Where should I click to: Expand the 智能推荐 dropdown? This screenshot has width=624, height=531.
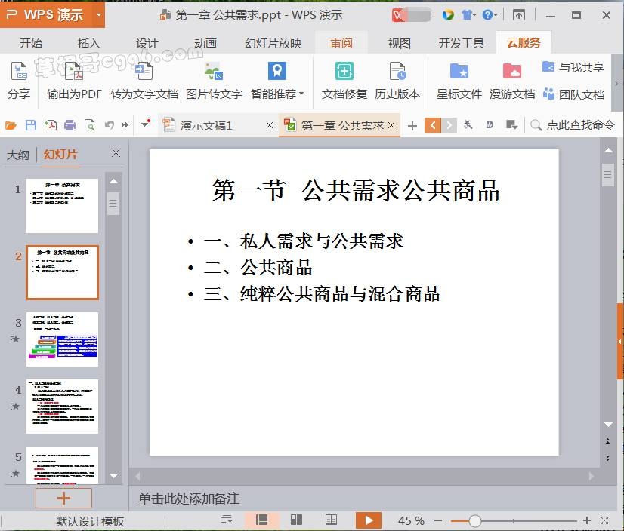(301, 94)
